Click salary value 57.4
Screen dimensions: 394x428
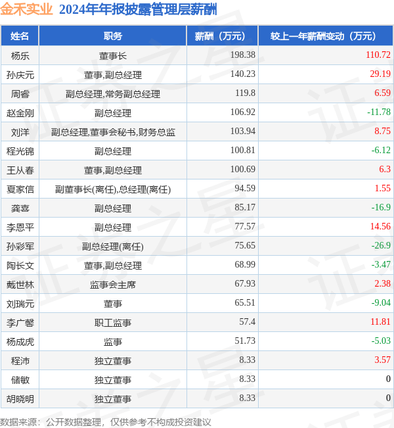247,321
